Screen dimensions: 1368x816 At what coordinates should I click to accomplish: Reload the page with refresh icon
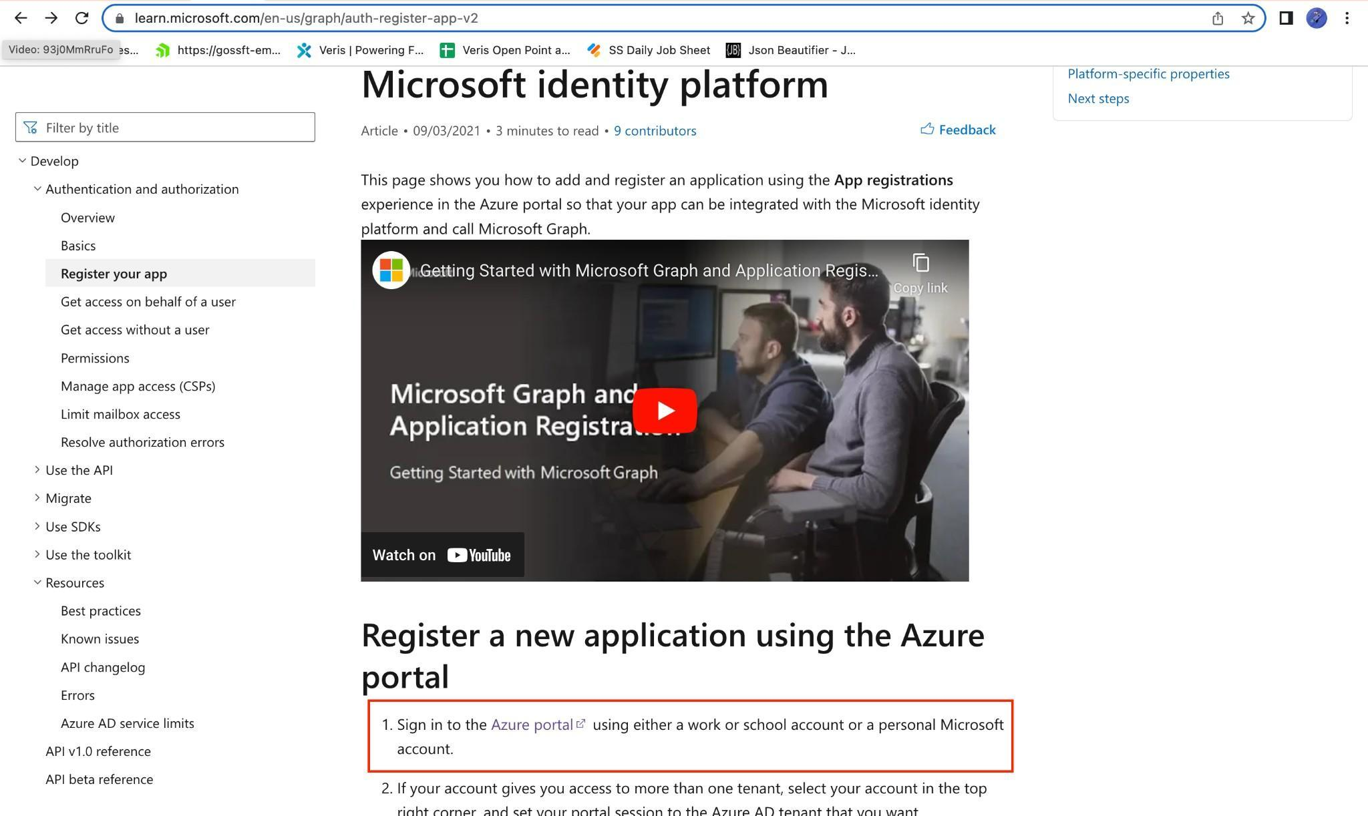pyautogui.click(x=81, y=18)
